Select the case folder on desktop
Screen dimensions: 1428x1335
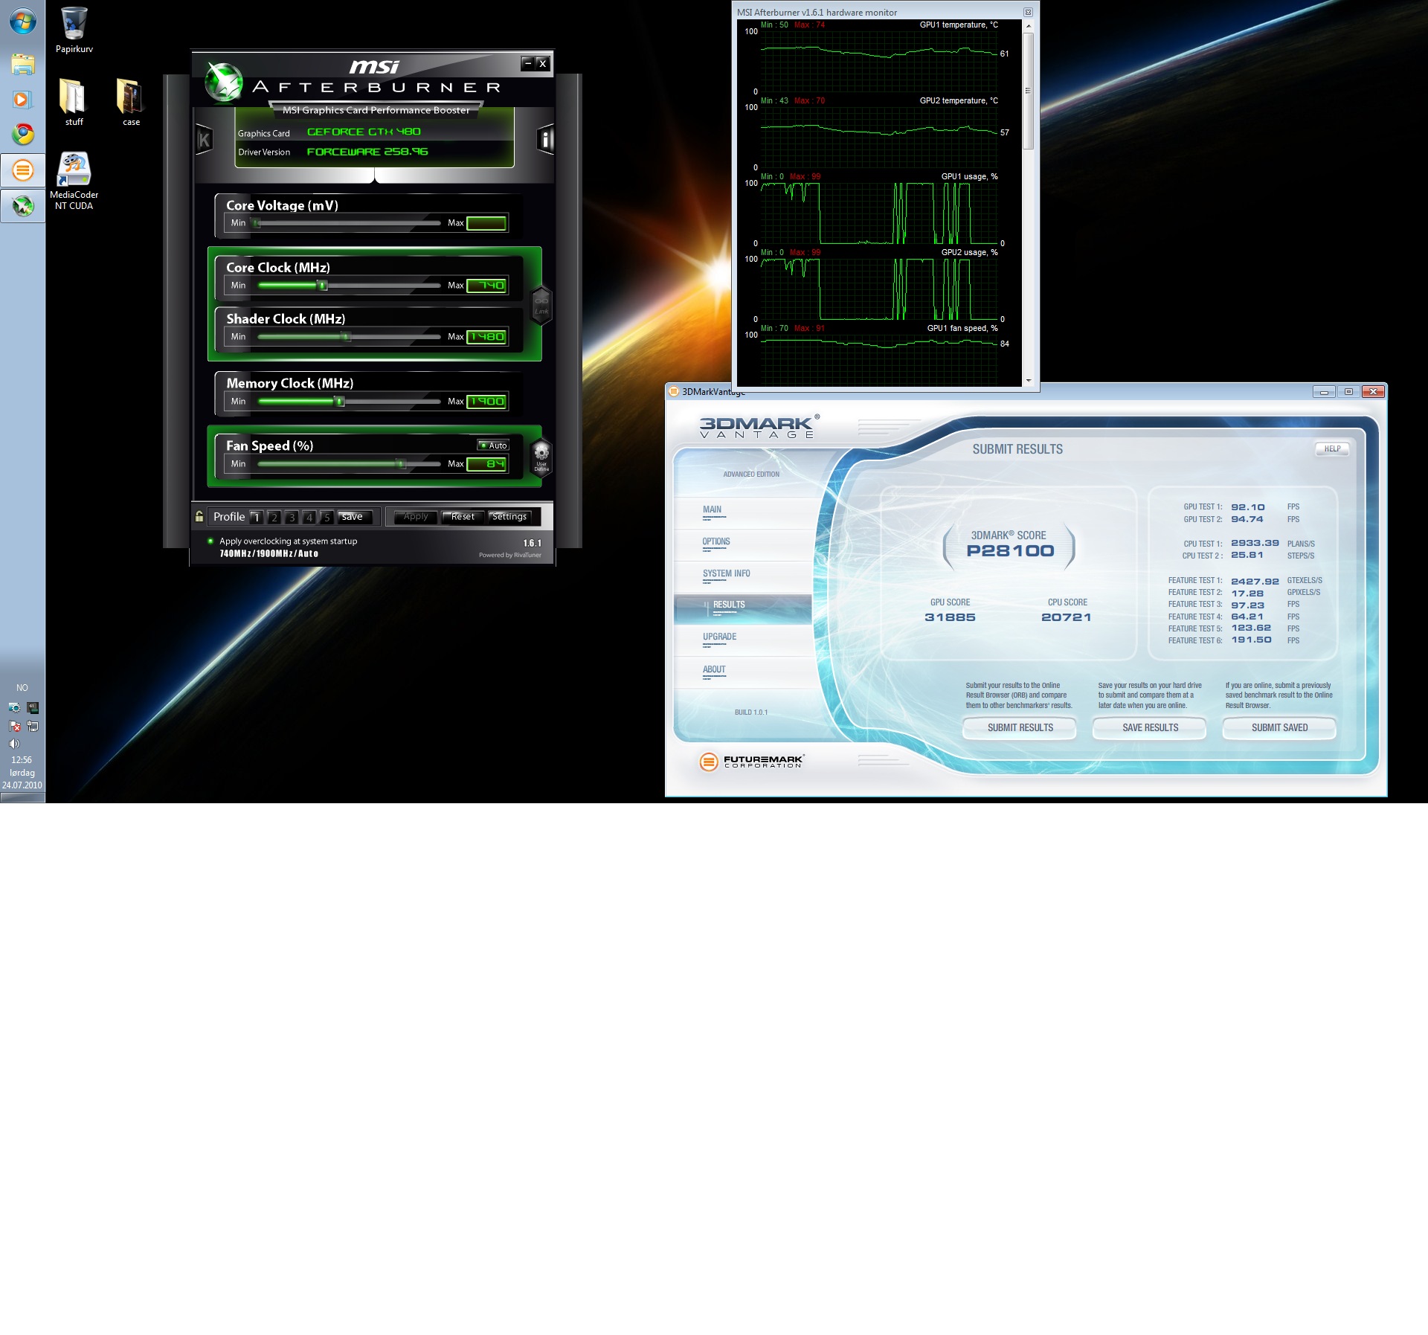pos(131,102)
